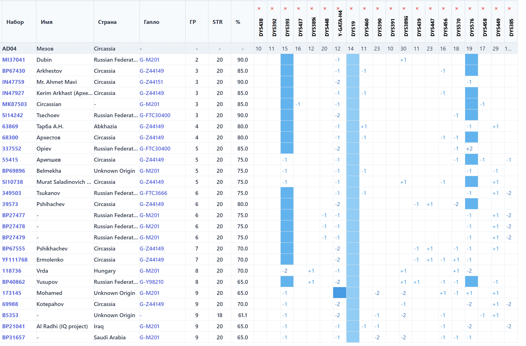The width and height of the screenshot is (526, 346).
Task: Remove the DYS393 marker column
Action: [x=285, y=9]
